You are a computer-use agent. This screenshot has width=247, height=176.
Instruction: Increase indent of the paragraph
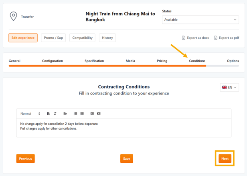[x=99, y=114]
